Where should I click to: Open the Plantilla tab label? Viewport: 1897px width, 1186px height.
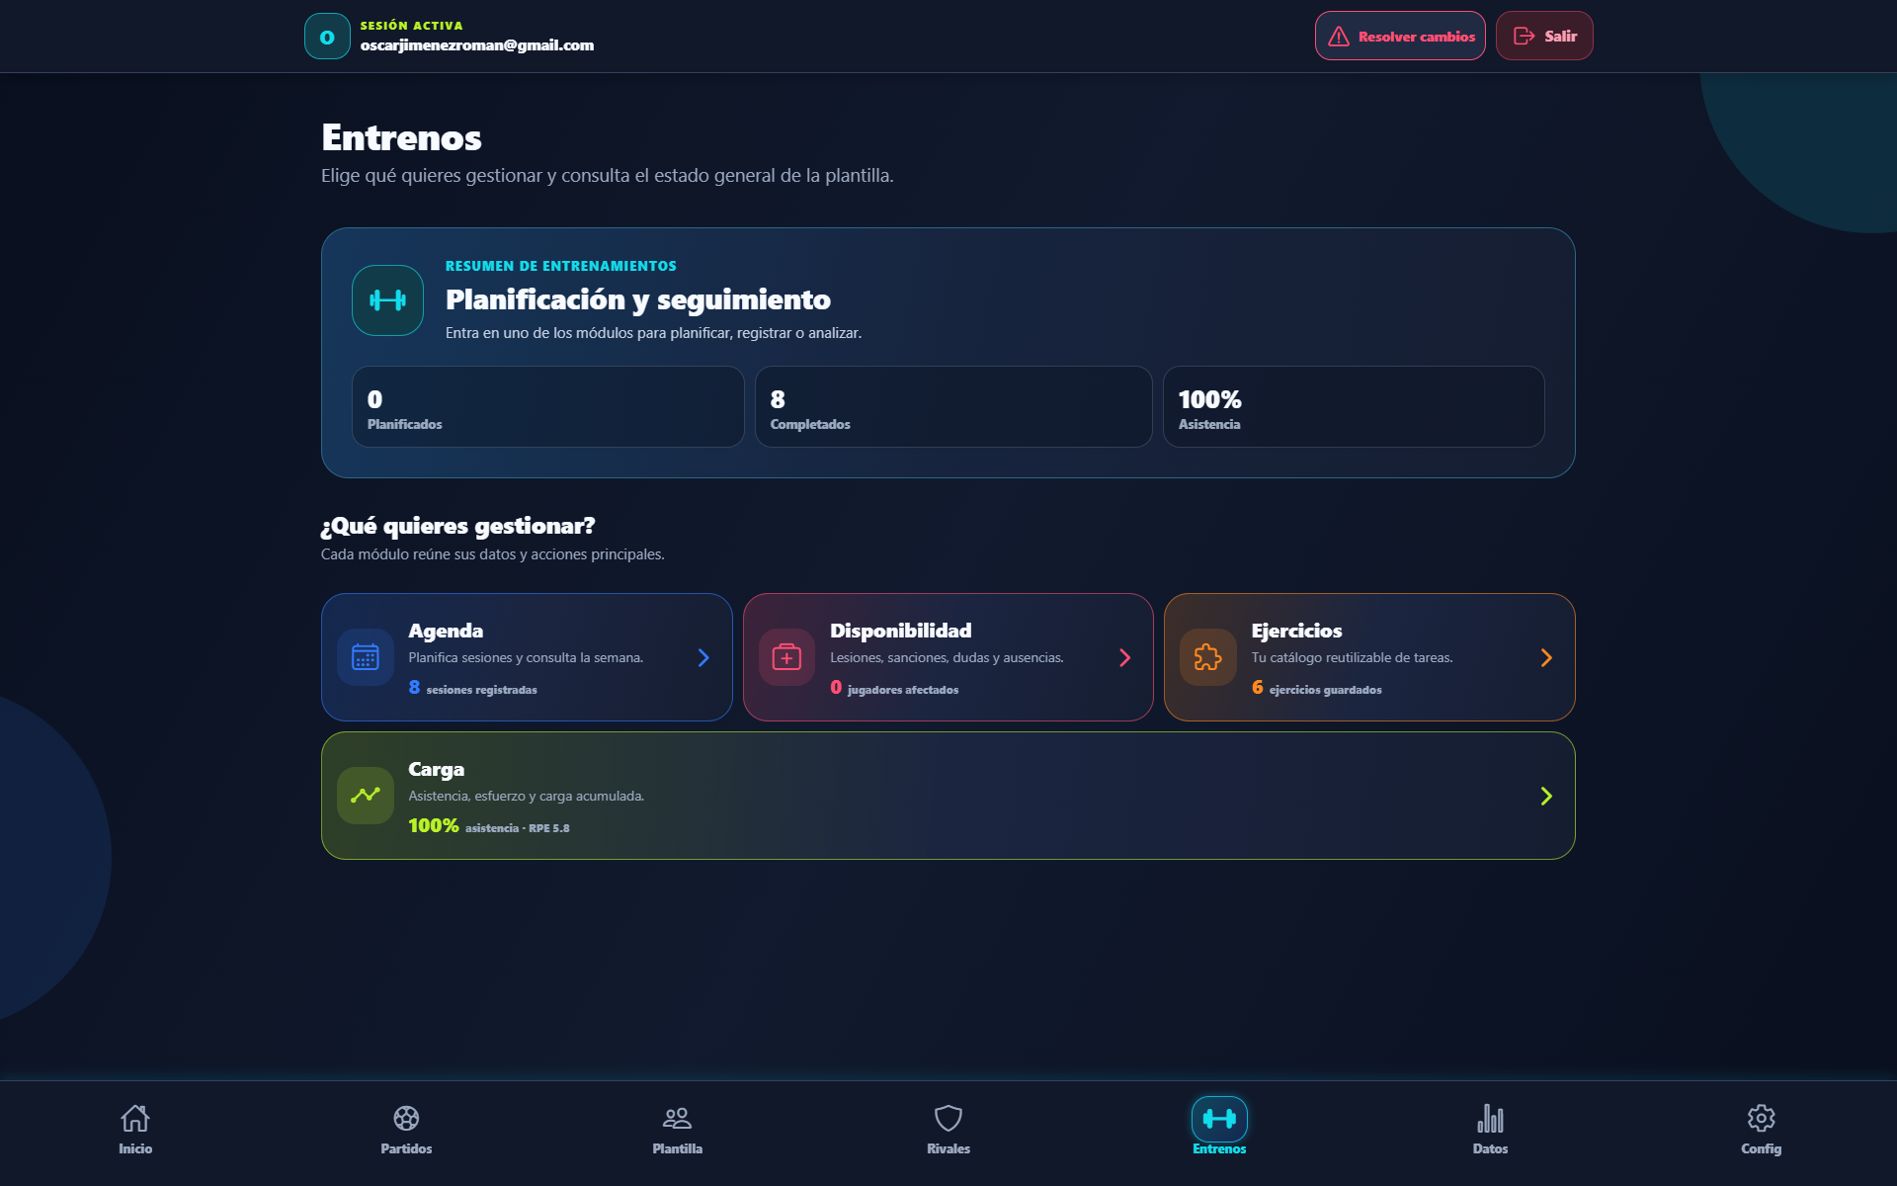click(677, 1148)
